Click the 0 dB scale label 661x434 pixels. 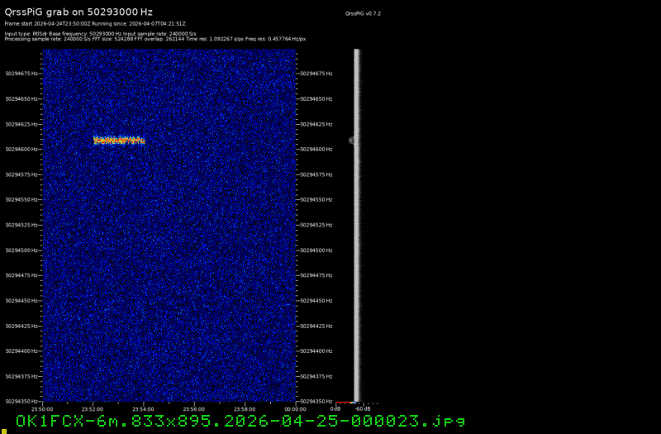pyautogui.click(x=335, y=408)
